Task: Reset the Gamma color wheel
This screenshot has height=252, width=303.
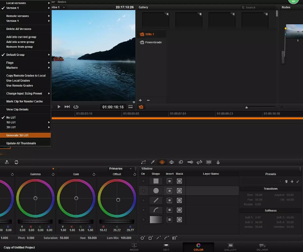Action: [x=53, y=174]
